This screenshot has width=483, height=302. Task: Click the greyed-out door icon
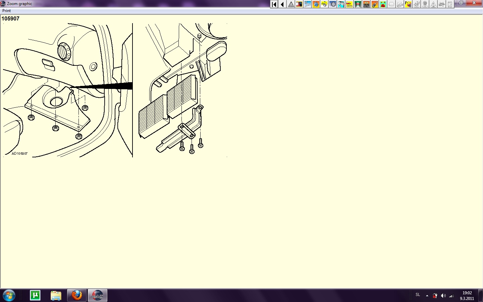450,4
